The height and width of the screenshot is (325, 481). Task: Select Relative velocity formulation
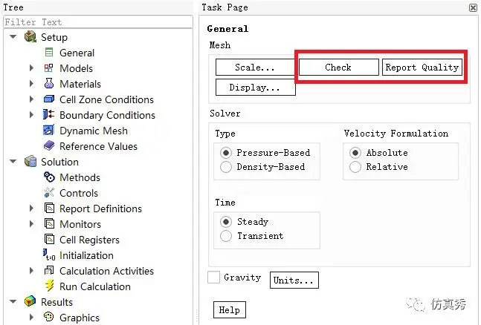(x=355, y=167)
